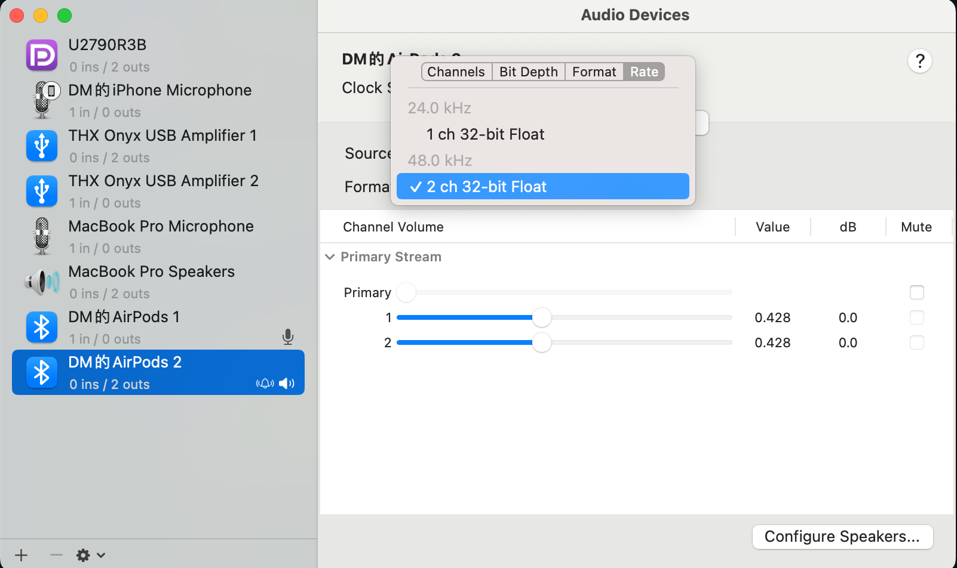This screenshot has height=568, width=957.
Task: Click the Configure Speakers button
Action: click(x=842, y=536)
